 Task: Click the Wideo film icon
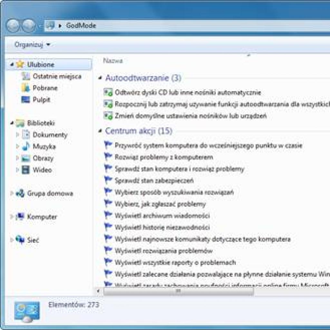[x=26, y=170]
